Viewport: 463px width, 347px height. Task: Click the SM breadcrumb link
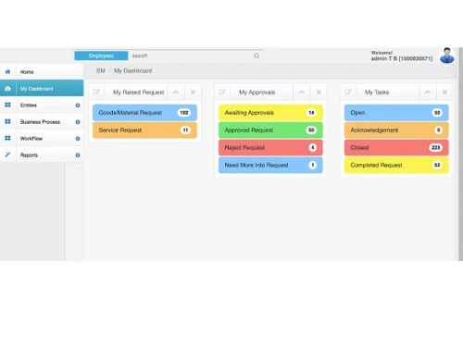101,70
